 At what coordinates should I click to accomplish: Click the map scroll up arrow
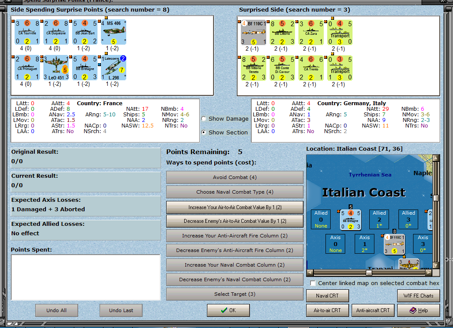pyautogui.click(x=436, y=158)
